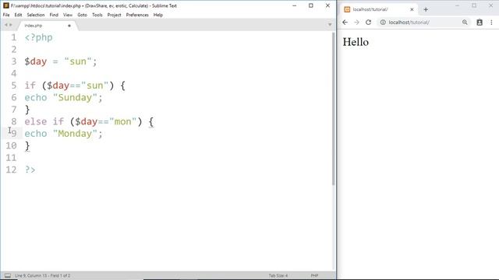
Task: Open the File menu in Sublime Text
Action: pos(6,15)
